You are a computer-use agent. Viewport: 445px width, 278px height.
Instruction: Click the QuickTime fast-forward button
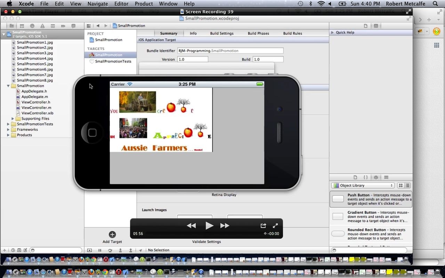(x=225, y=226)
